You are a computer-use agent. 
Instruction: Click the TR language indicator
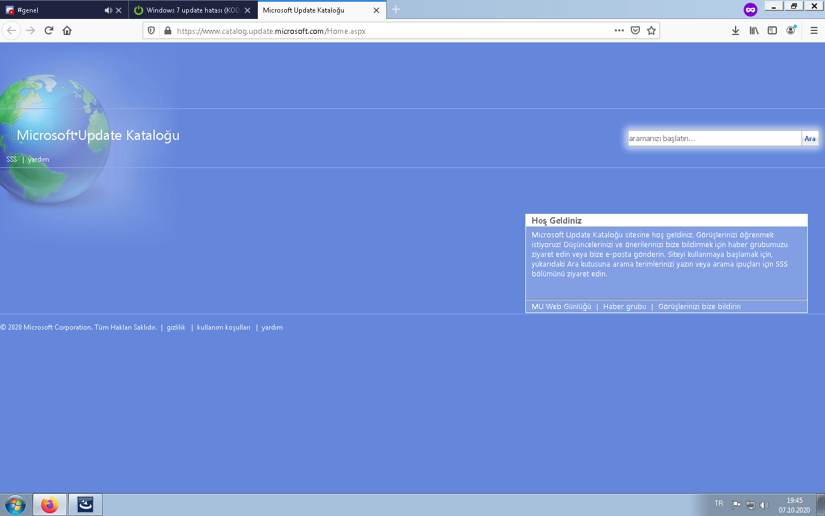(719, 503)
